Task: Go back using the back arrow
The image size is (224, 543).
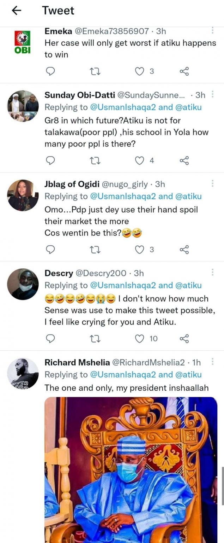Action: coord(17,11)
